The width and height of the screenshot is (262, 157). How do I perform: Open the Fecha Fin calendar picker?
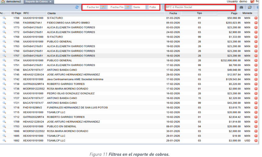pyautogui.click(x=127, y=7)
